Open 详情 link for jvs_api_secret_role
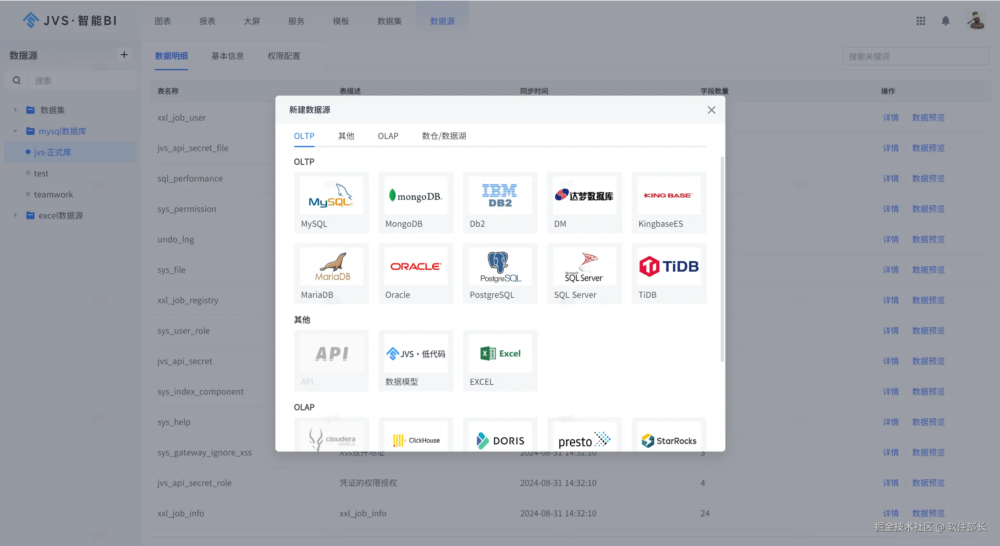The image size is (1000, 546). (x=890, y=483)
